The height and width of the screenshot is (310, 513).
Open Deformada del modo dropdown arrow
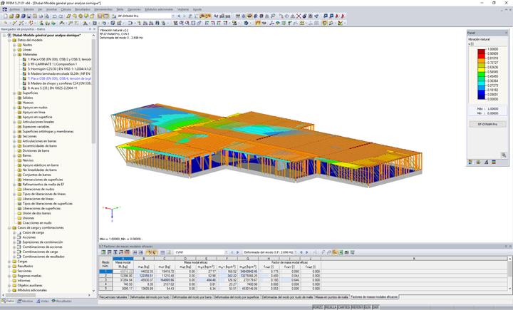pos(295,252)
